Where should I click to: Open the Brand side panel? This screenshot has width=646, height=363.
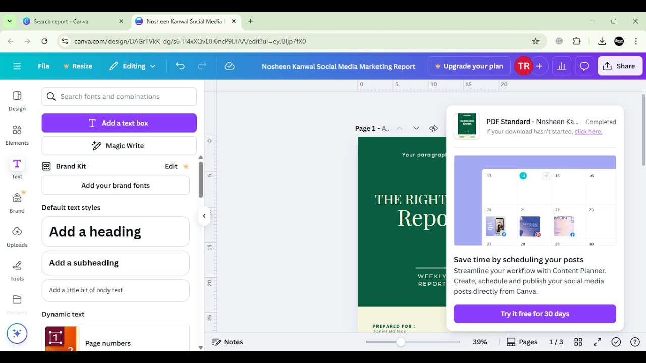click(x=17, y=203)
